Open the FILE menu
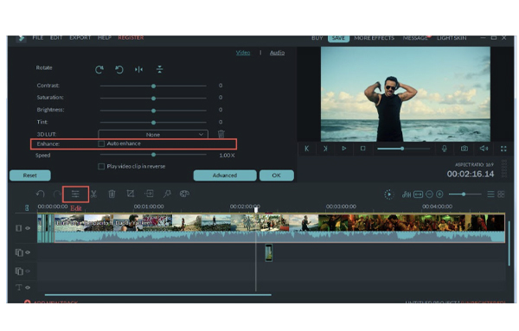The height and width of the screenshot is (331, 519). 38,38
